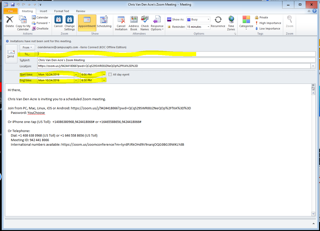The image size is (320, 231).
Task: Open Time Zones option
Action: [x=231, y=20]
